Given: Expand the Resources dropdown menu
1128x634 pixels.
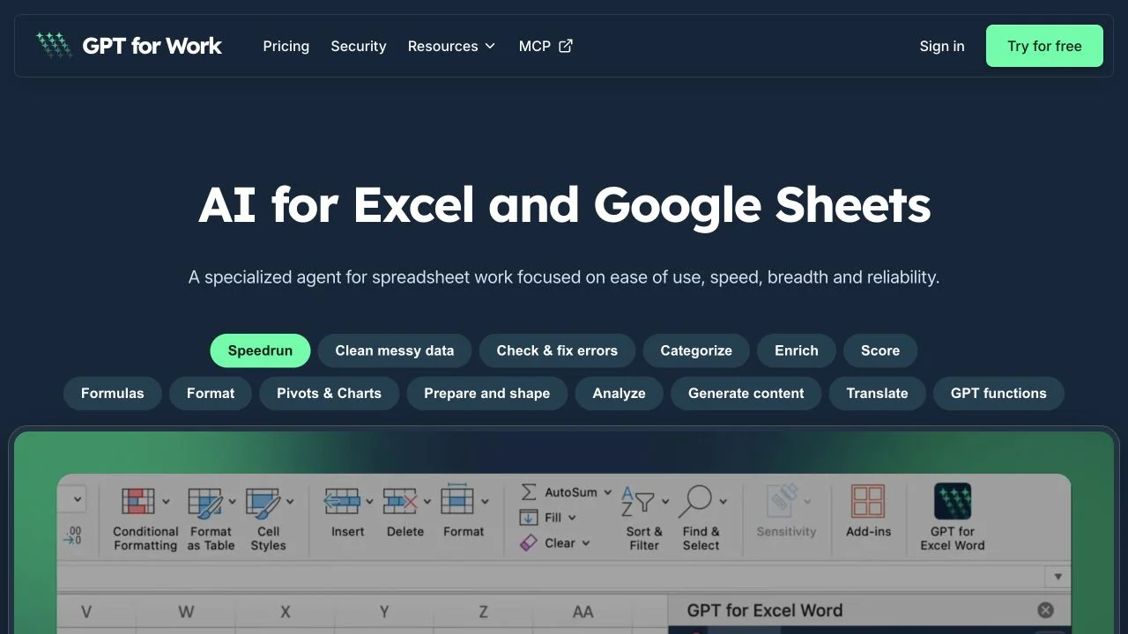Looking at the screenshot, I should (x=451, y=46).
